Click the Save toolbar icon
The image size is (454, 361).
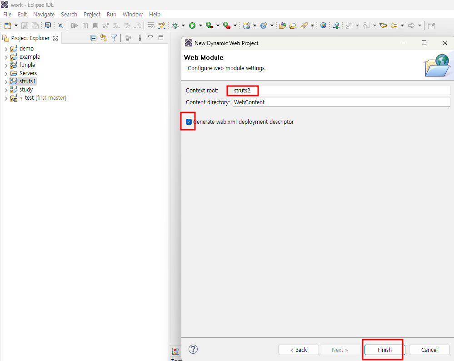[x=25, y=25]
